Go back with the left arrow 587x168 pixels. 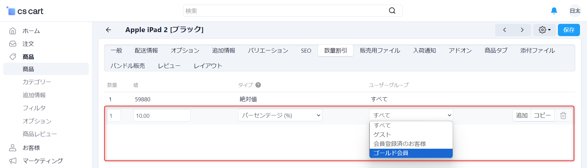tap(108, 30)
